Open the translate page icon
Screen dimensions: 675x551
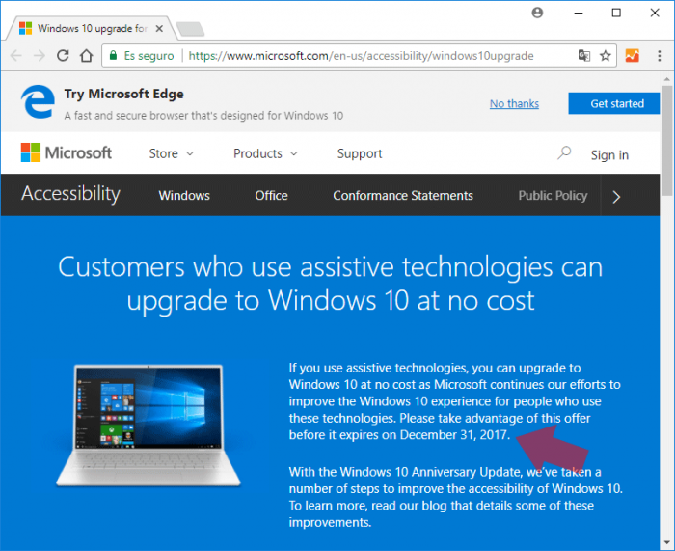pyautogui.click(x=584, y=56)
